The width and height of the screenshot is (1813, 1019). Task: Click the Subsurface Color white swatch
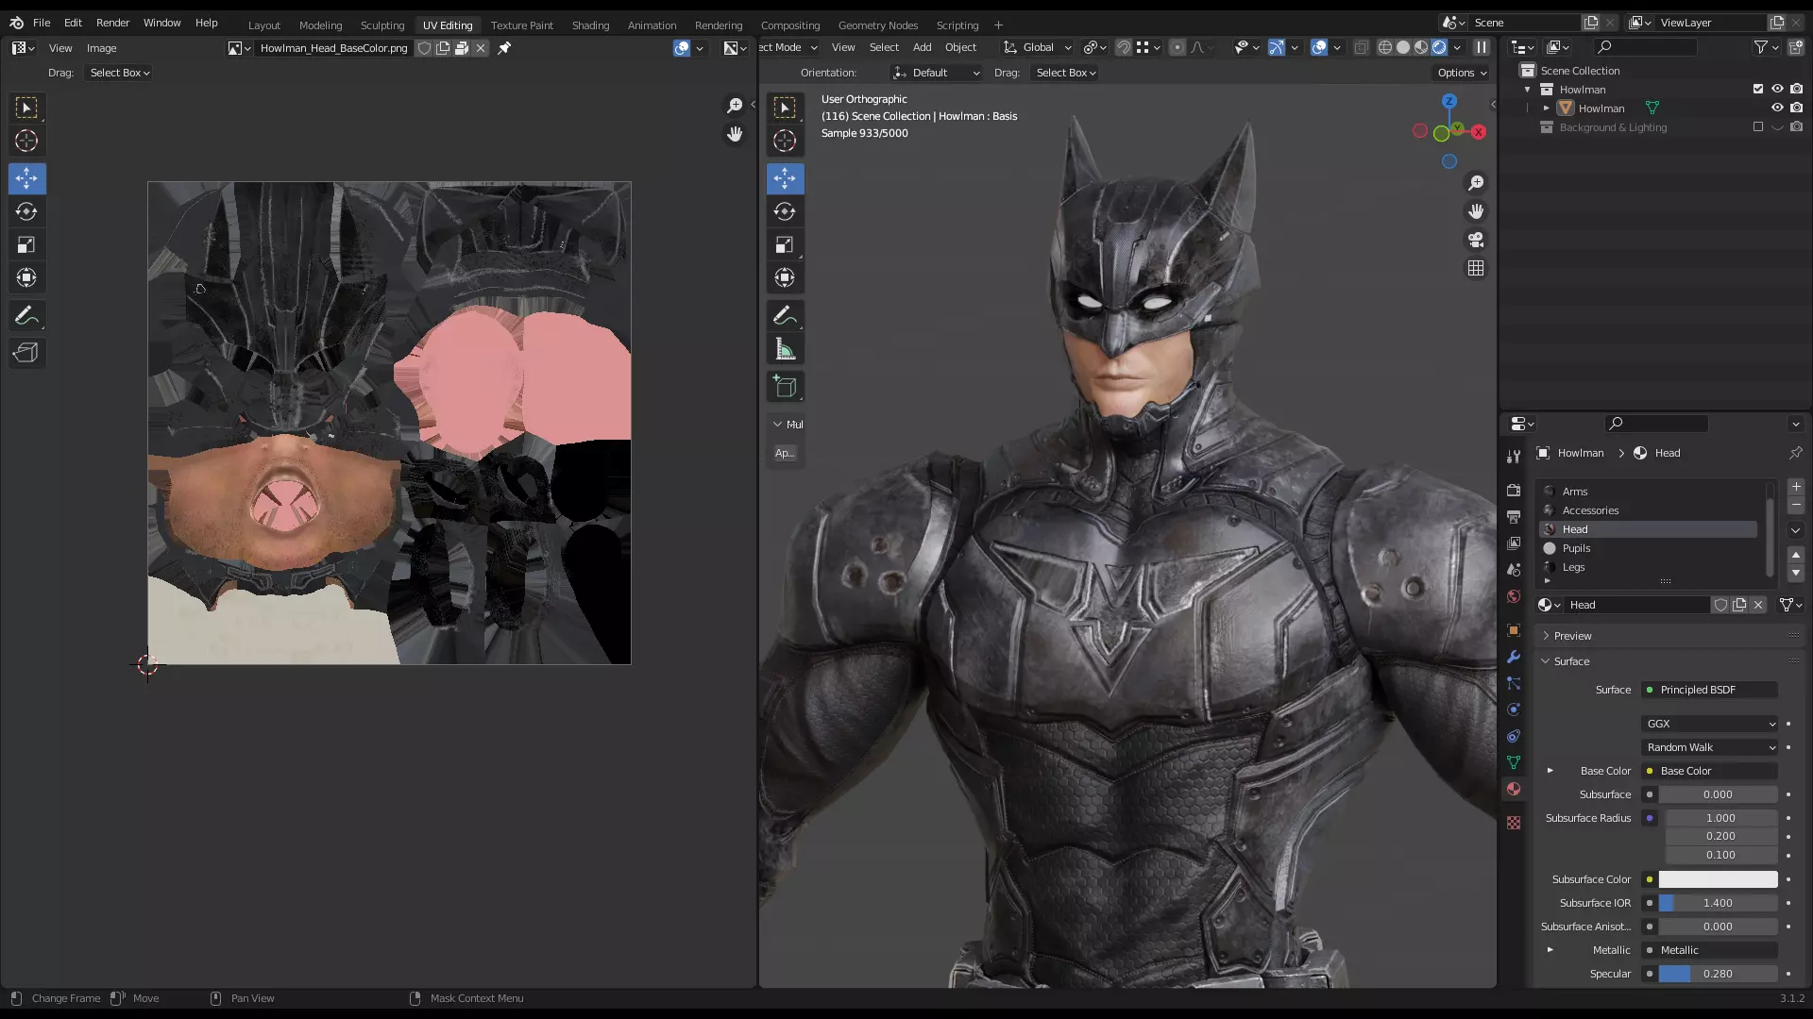pyautogui.click(x=1718, y=879)
